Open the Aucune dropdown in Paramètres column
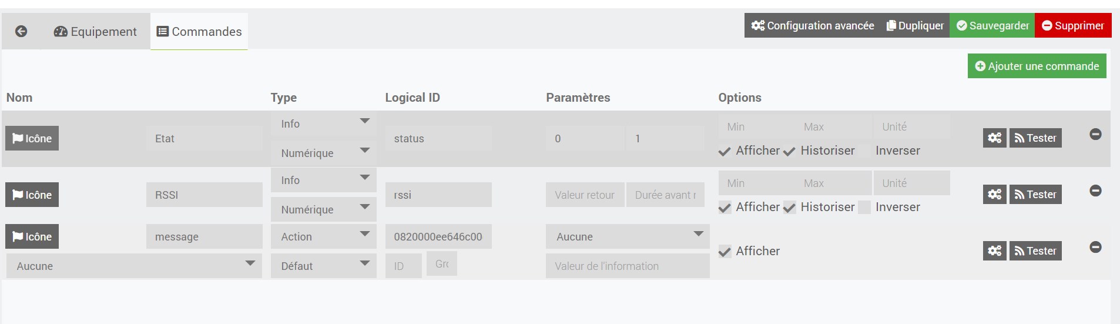 tap(627, 236)
